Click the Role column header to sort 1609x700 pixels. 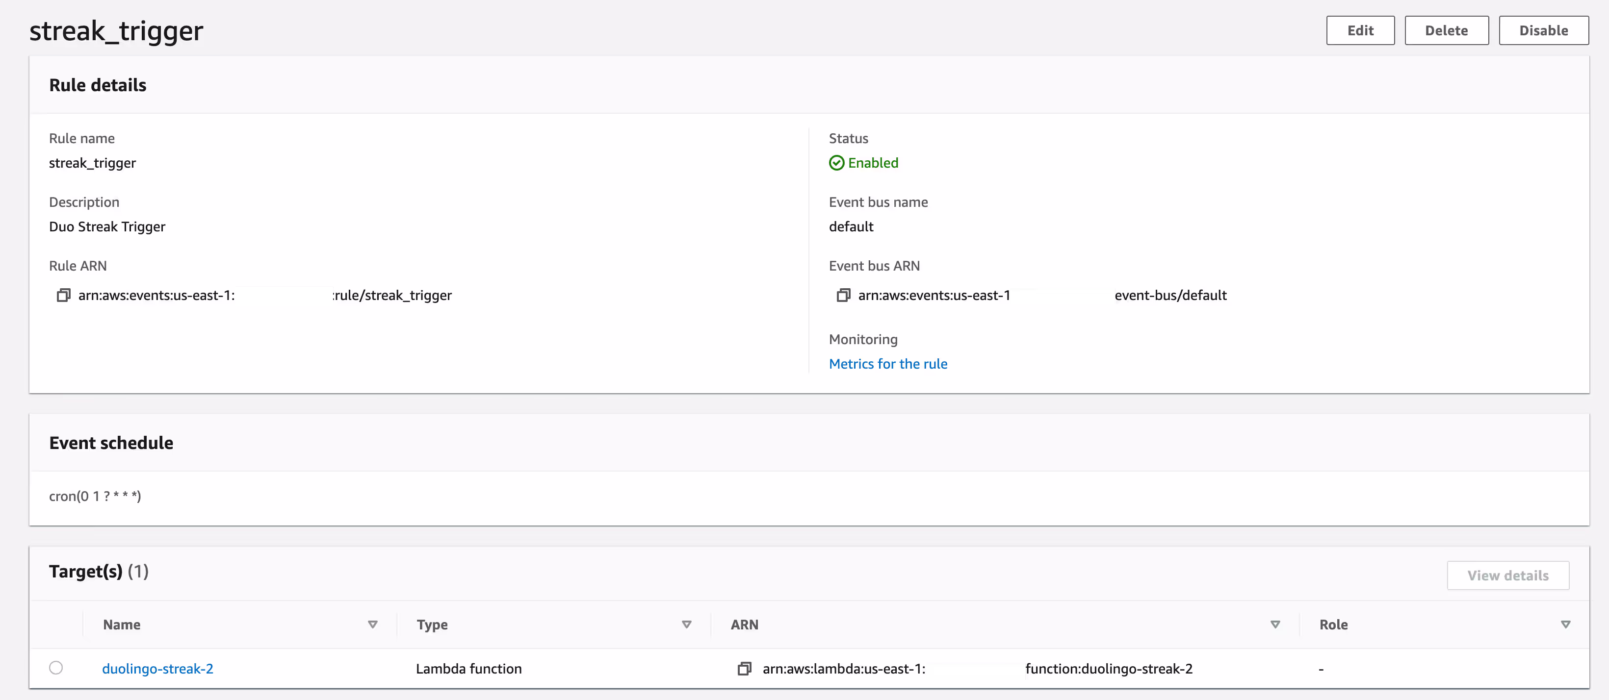point(1333,625)
